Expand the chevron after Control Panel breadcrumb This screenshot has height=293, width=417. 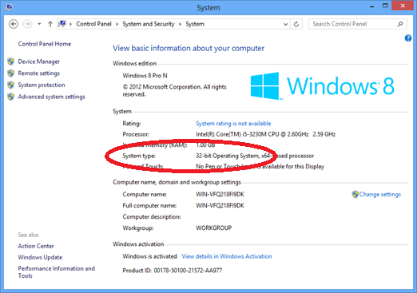pos(117,24)
